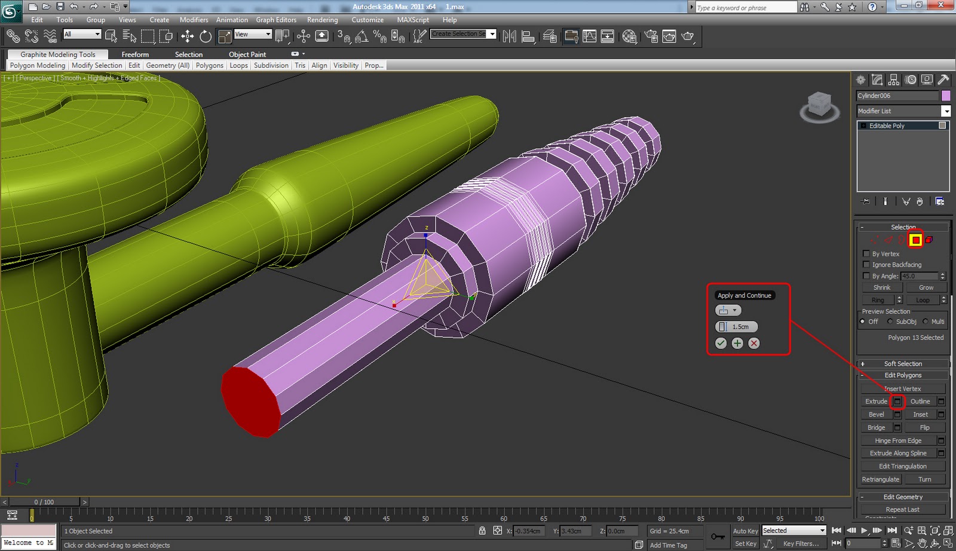Screen dimensions: 956x551
Task: Toggle the Ignore Backfacing checkbox
Action: [x=866, y=264]
